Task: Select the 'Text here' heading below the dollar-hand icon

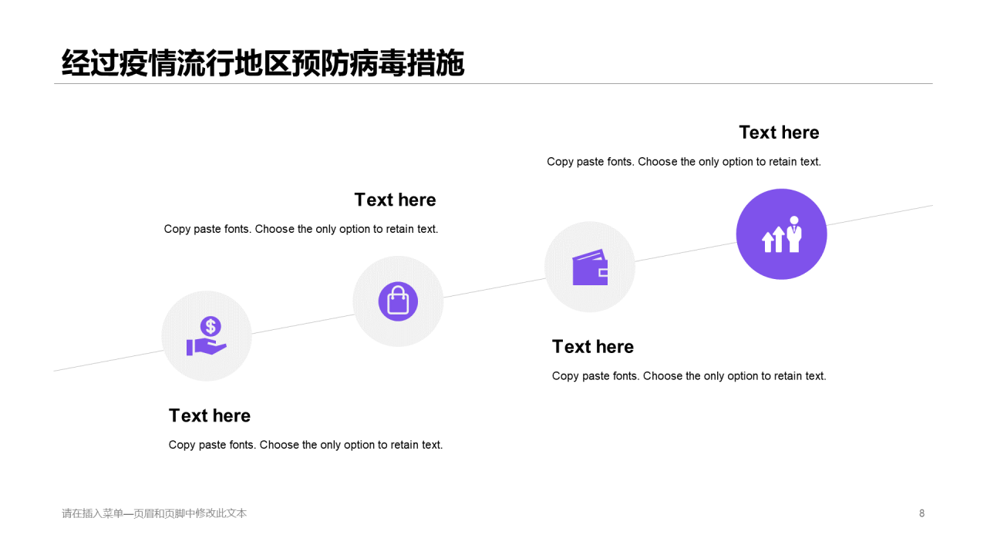Action: [x=210, y=415]
